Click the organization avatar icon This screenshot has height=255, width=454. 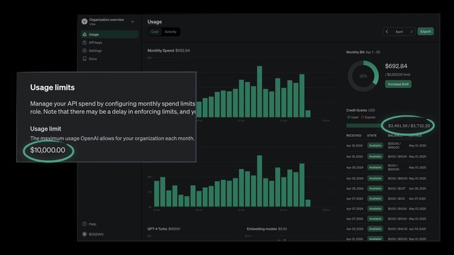[x=84, y=21]
